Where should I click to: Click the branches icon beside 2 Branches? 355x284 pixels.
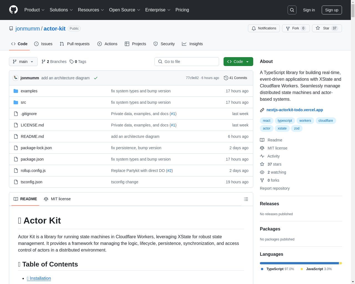point(44,62)
